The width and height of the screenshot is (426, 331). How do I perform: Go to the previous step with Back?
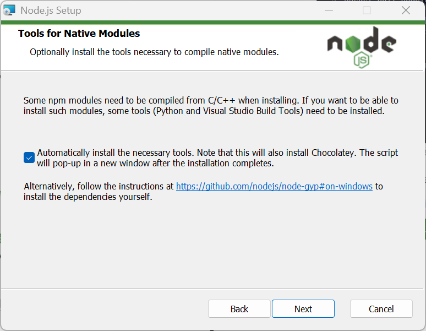click(x=239, y=309)
